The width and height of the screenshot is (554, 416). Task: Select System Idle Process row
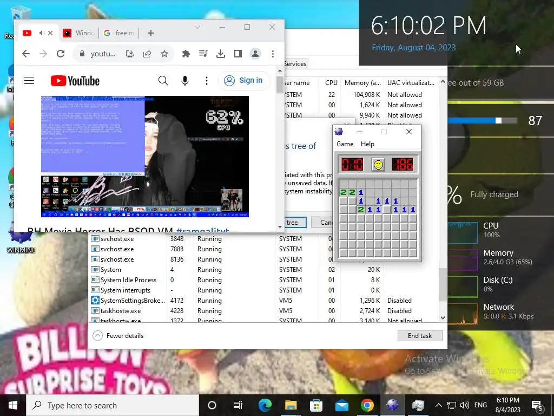(263, 280)
